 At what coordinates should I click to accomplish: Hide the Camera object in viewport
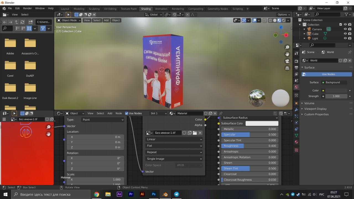coord(345,29)
